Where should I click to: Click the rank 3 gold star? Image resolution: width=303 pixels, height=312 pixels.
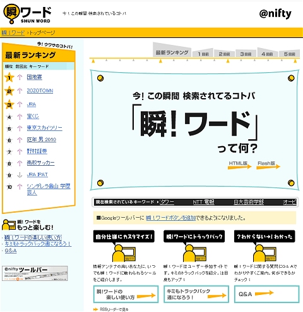[9, 104]
